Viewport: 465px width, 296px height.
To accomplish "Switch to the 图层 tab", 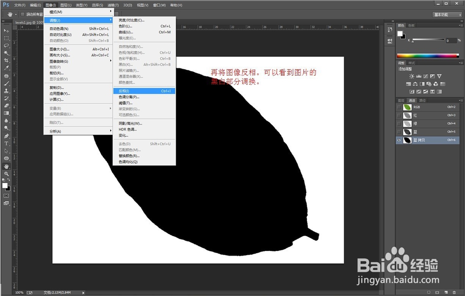I will point(401,100).
